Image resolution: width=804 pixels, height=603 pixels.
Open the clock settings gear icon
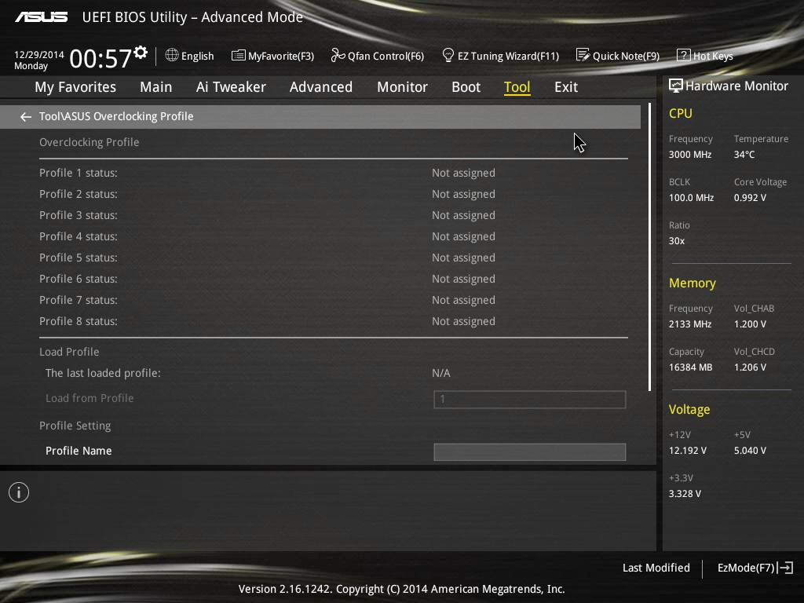tap(141, 53)
